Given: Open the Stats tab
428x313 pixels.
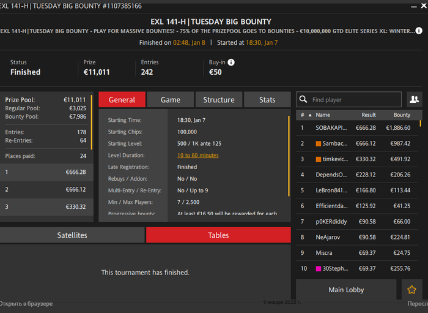Looking at the screenshot, I should [267, 100].
